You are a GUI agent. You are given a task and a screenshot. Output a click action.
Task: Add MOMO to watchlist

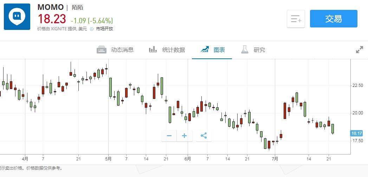pyautogui.click(x=296, y=19)
